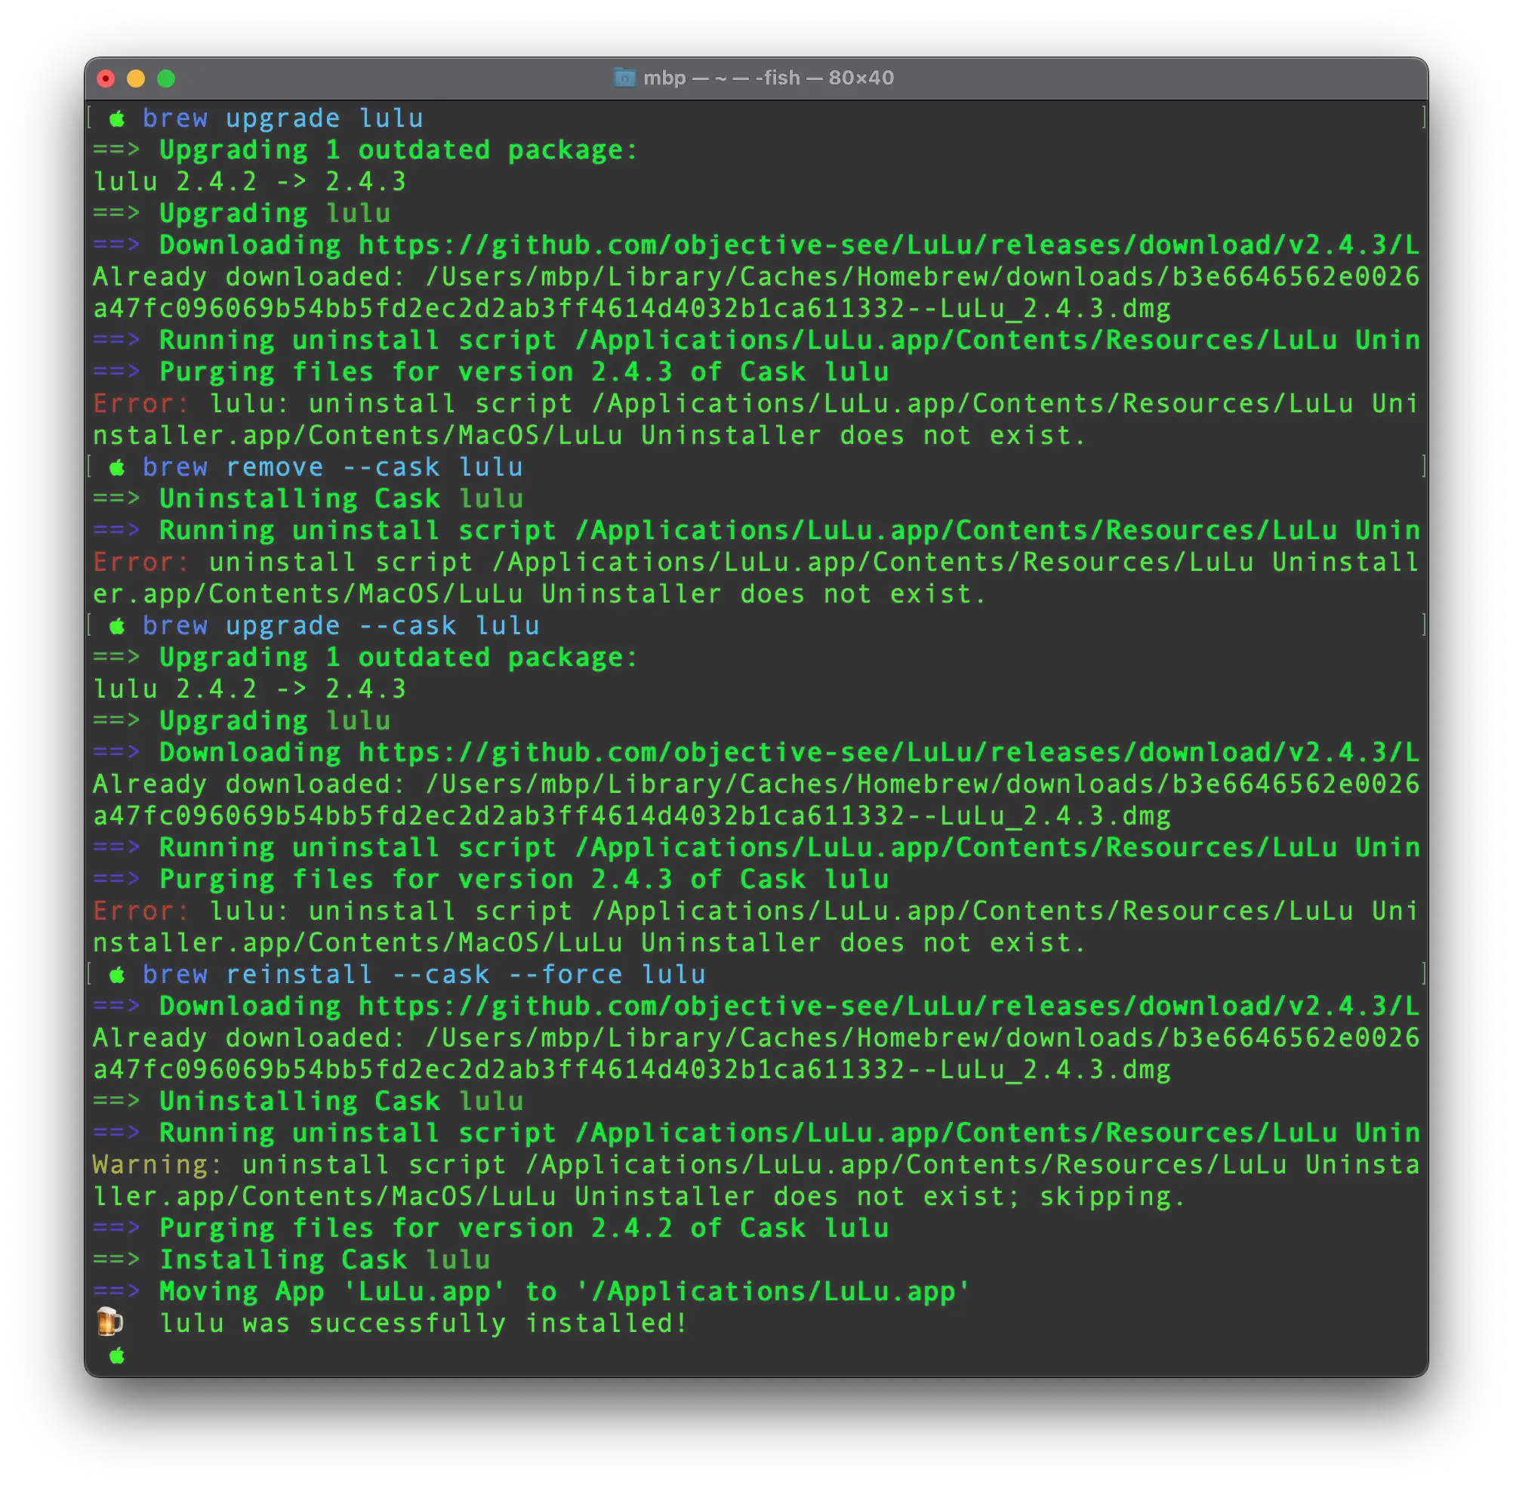Viewport: 1513px width, 1489px height.
Task: Click the window title 'mbp — ~ — -fish — 80×40'
Action: 768,78
